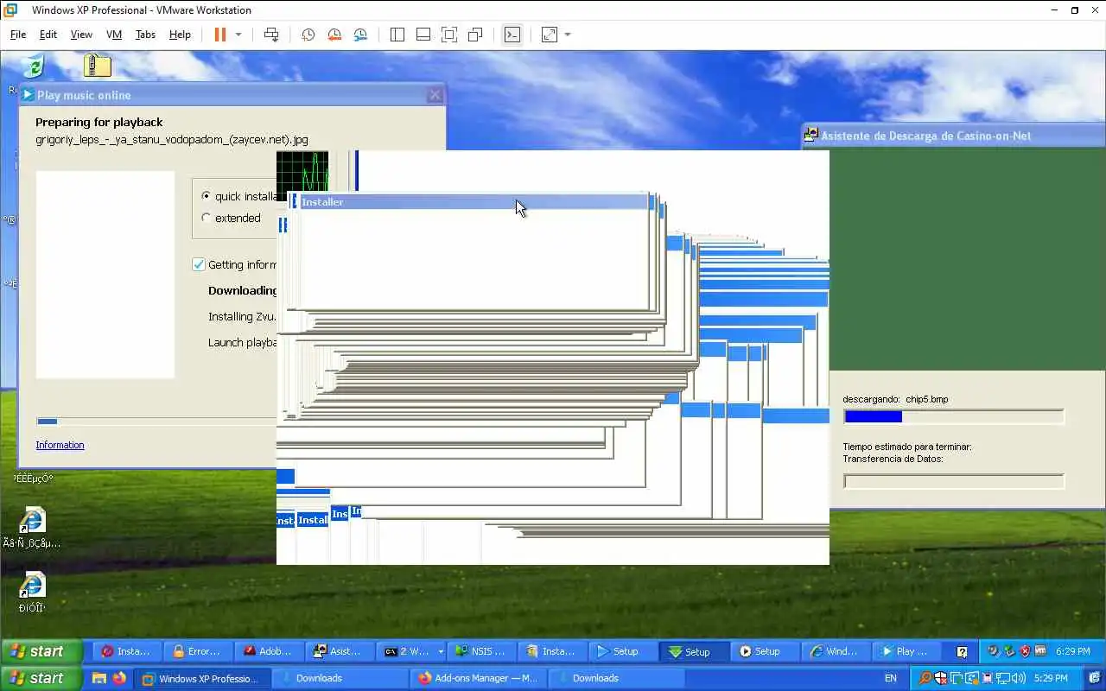Click the VMware Tools vm tray icon

(x=1040, y=651)
